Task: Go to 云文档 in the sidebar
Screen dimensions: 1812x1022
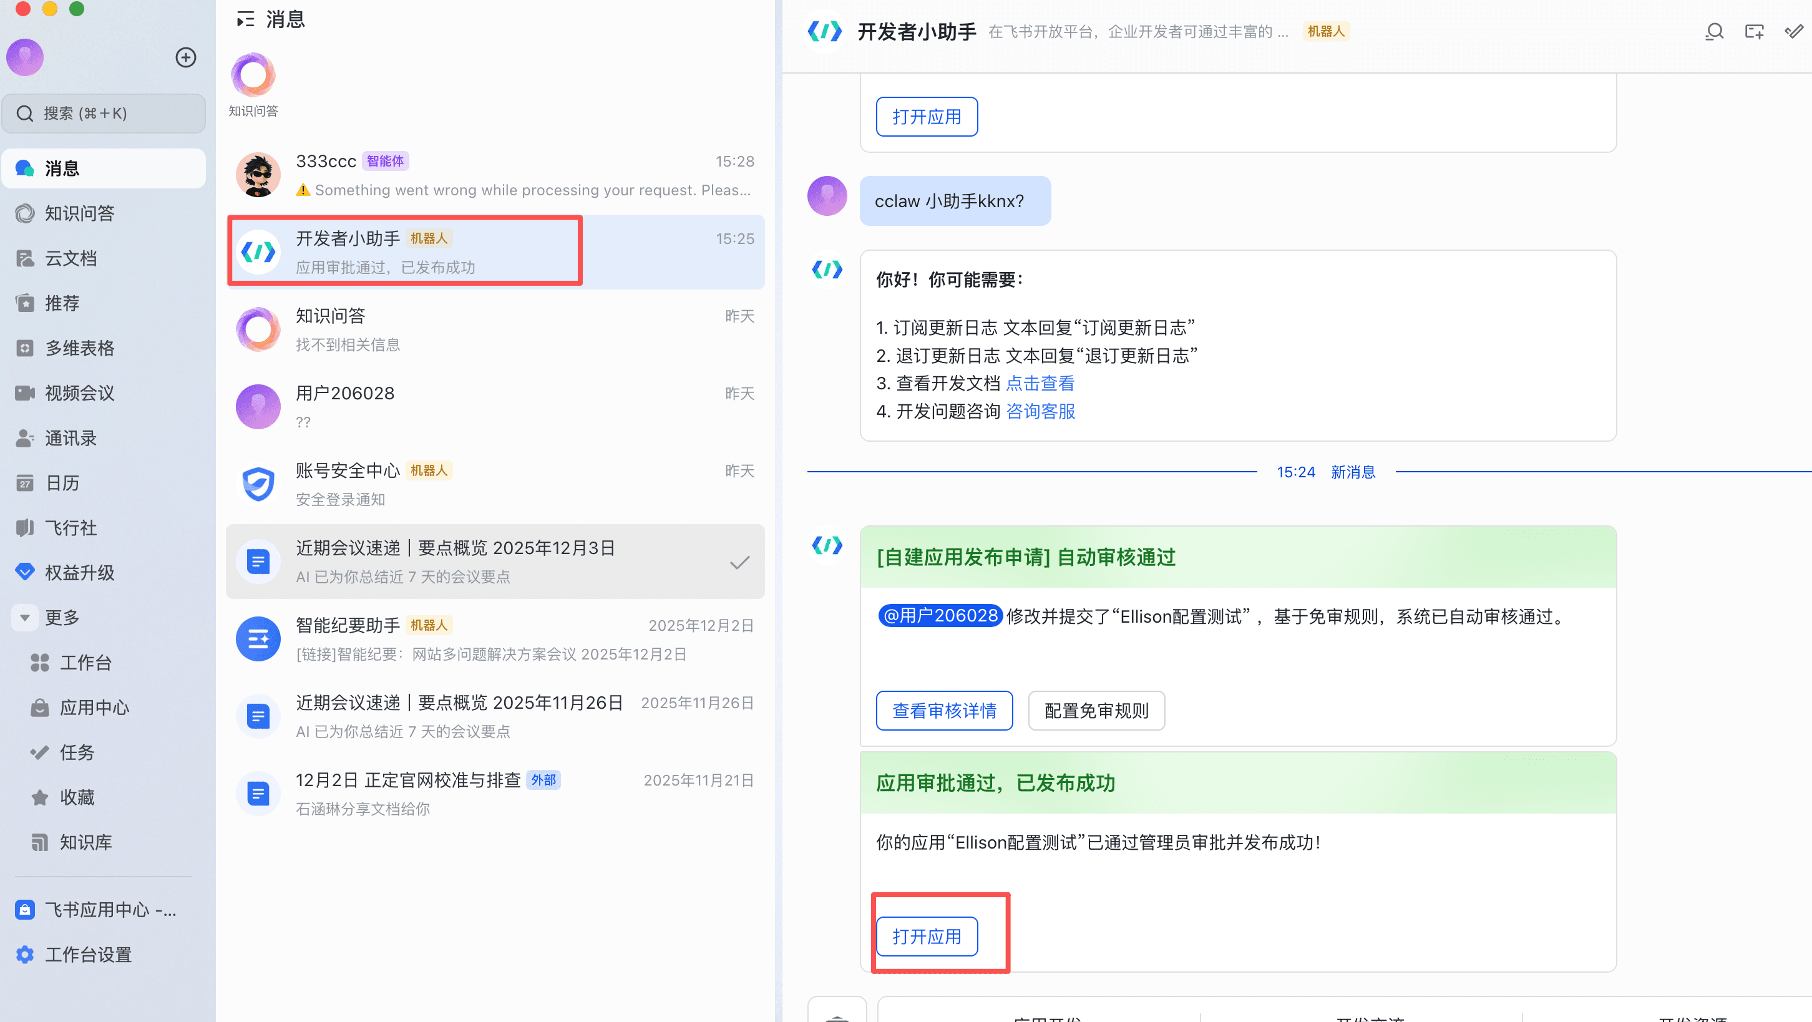Action: tap(104, 258)
